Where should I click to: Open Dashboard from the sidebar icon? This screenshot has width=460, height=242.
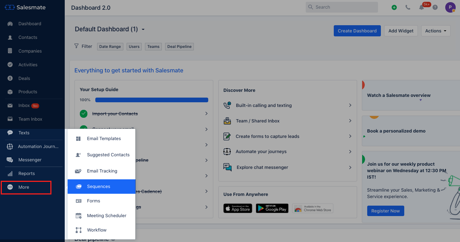tap(10, 24)
